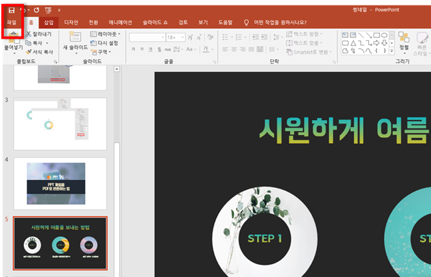The width and height of the screenshot is (431, 277).
Task: Click the Decrease Font Size icon
Action: tap(199, 37)
